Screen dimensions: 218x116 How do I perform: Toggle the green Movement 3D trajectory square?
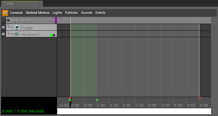[x=51, y=35]
